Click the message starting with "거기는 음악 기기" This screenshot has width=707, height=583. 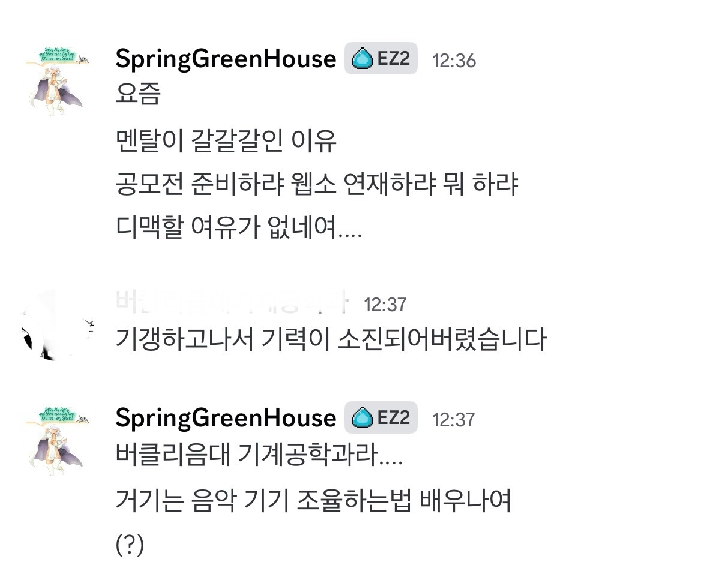(313, 501)
